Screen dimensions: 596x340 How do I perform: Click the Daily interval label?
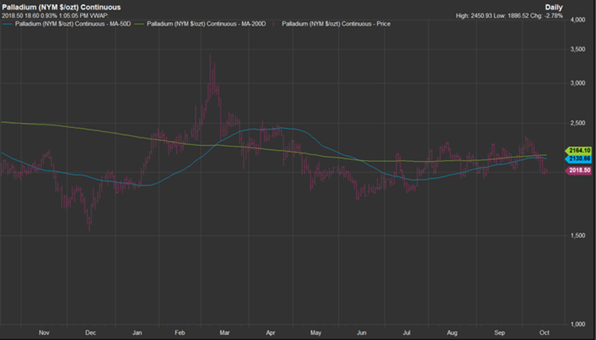pos(553,7)
